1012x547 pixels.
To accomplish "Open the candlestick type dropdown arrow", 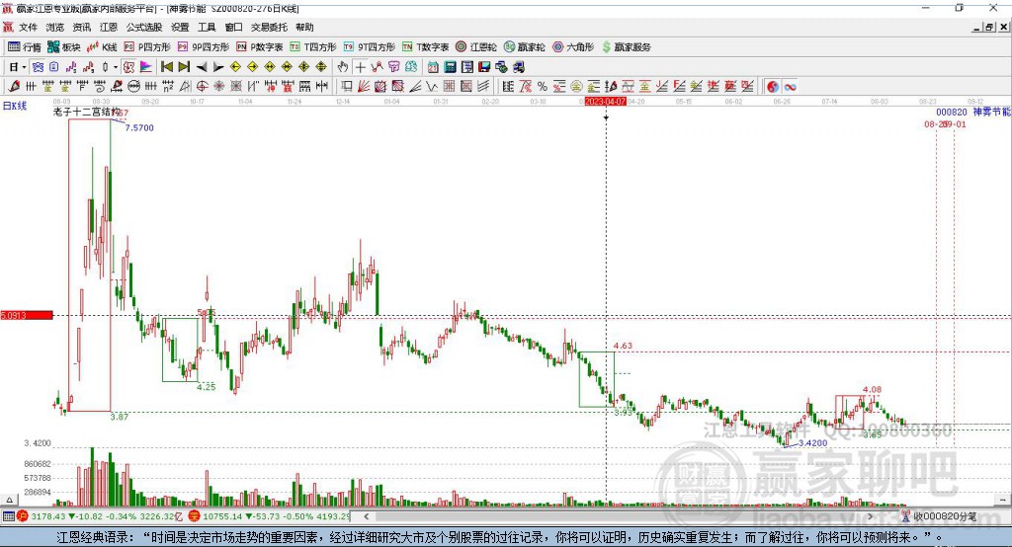I will coord(116,67).
